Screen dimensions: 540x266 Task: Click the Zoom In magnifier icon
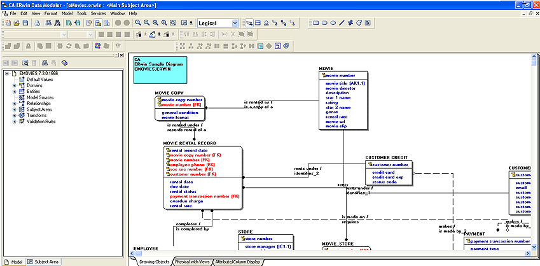(x=147, y=23)
